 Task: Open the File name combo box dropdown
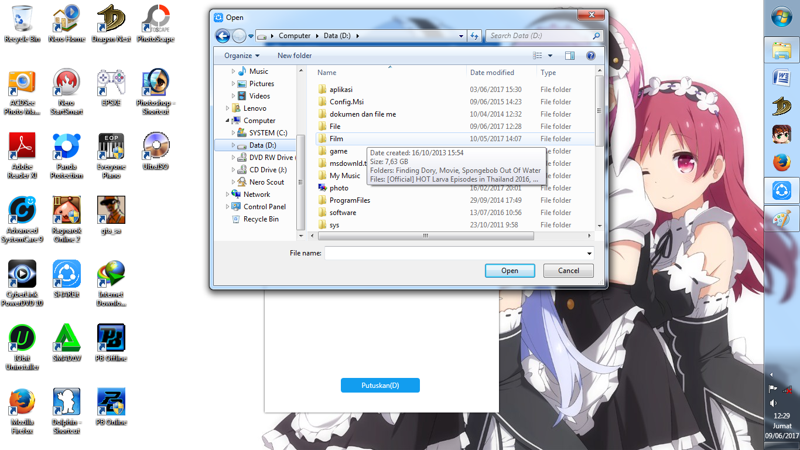[589, 253]
